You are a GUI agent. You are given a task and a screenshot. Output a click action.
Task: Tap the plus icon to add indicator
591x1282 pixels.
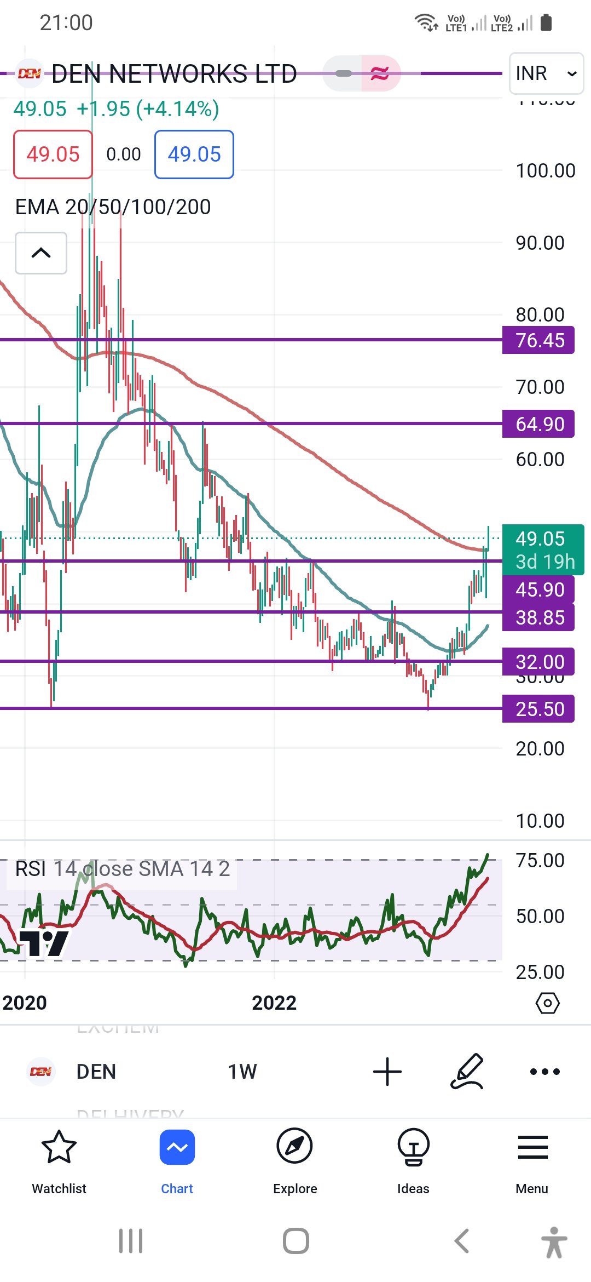pos(387,1072)
